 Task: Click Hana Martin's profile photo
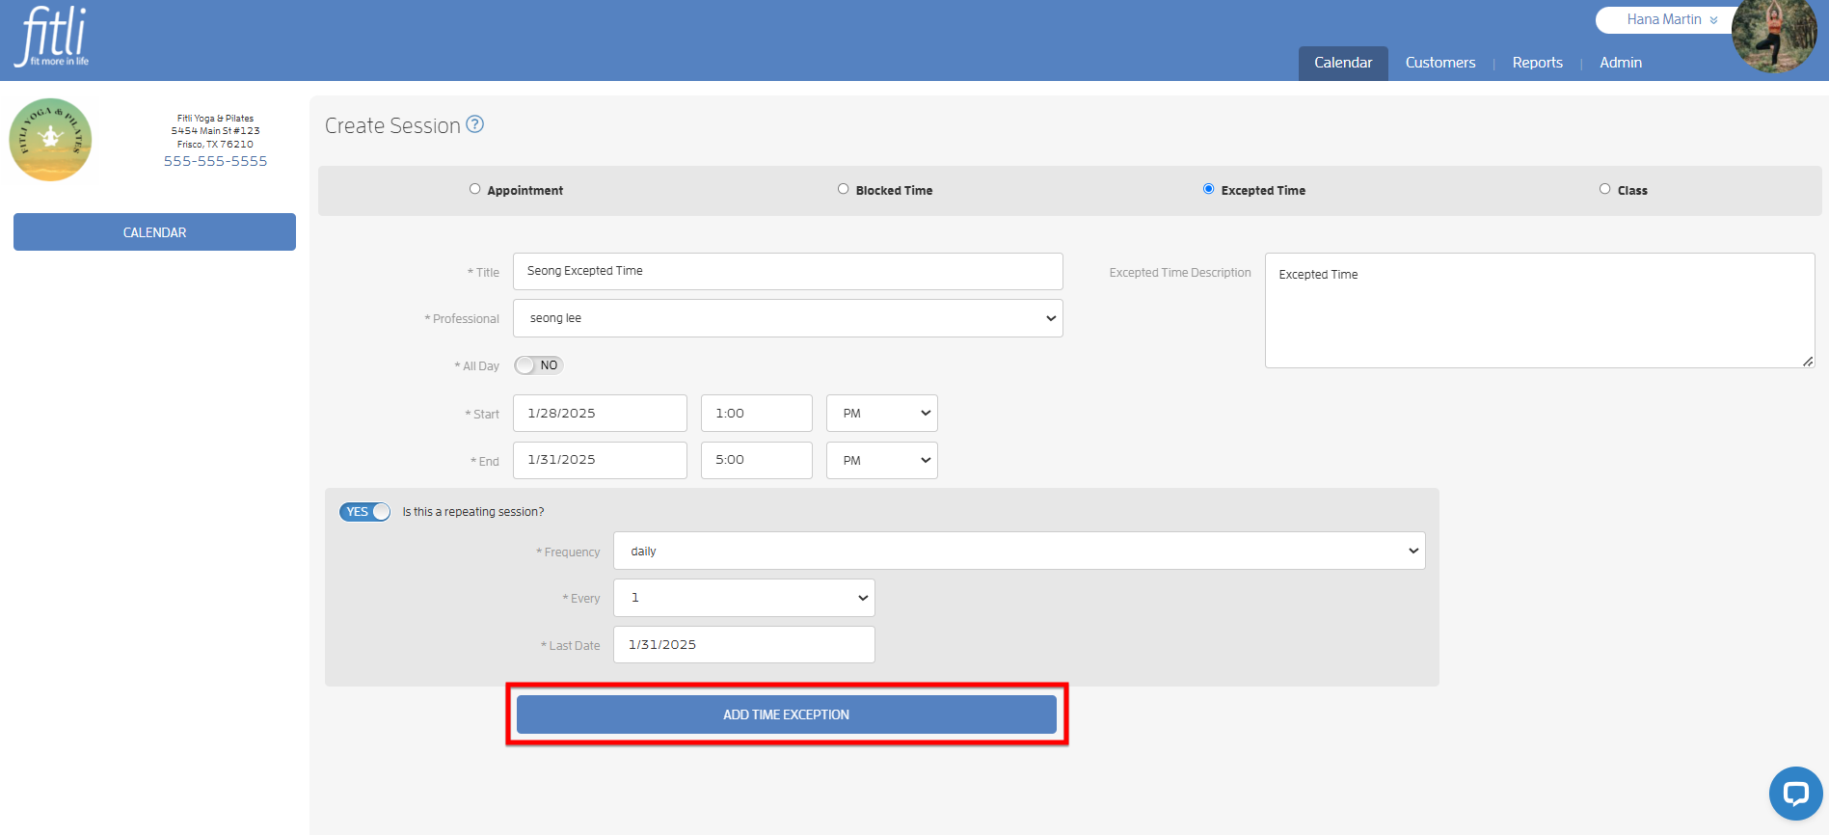tap(1774, 37)
